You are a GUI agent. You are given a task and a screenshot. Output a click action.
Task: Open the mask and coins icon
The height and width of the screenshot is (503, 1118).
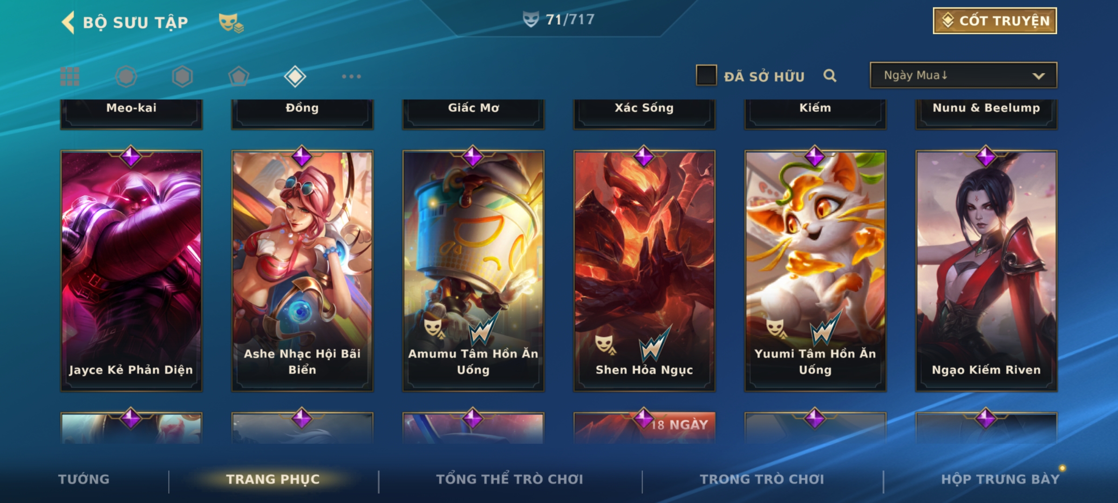(x=231, y=22)
